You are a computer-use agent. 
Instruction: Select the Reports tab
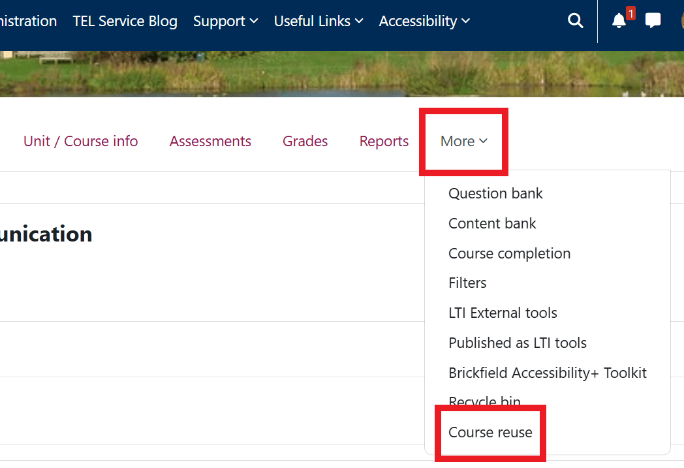384,142
